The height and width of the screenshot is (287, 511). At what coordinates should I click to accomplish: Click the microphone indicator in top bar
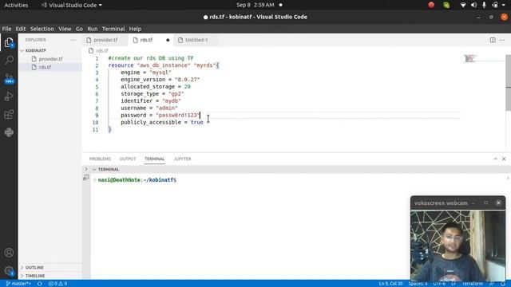click(484, 5)
